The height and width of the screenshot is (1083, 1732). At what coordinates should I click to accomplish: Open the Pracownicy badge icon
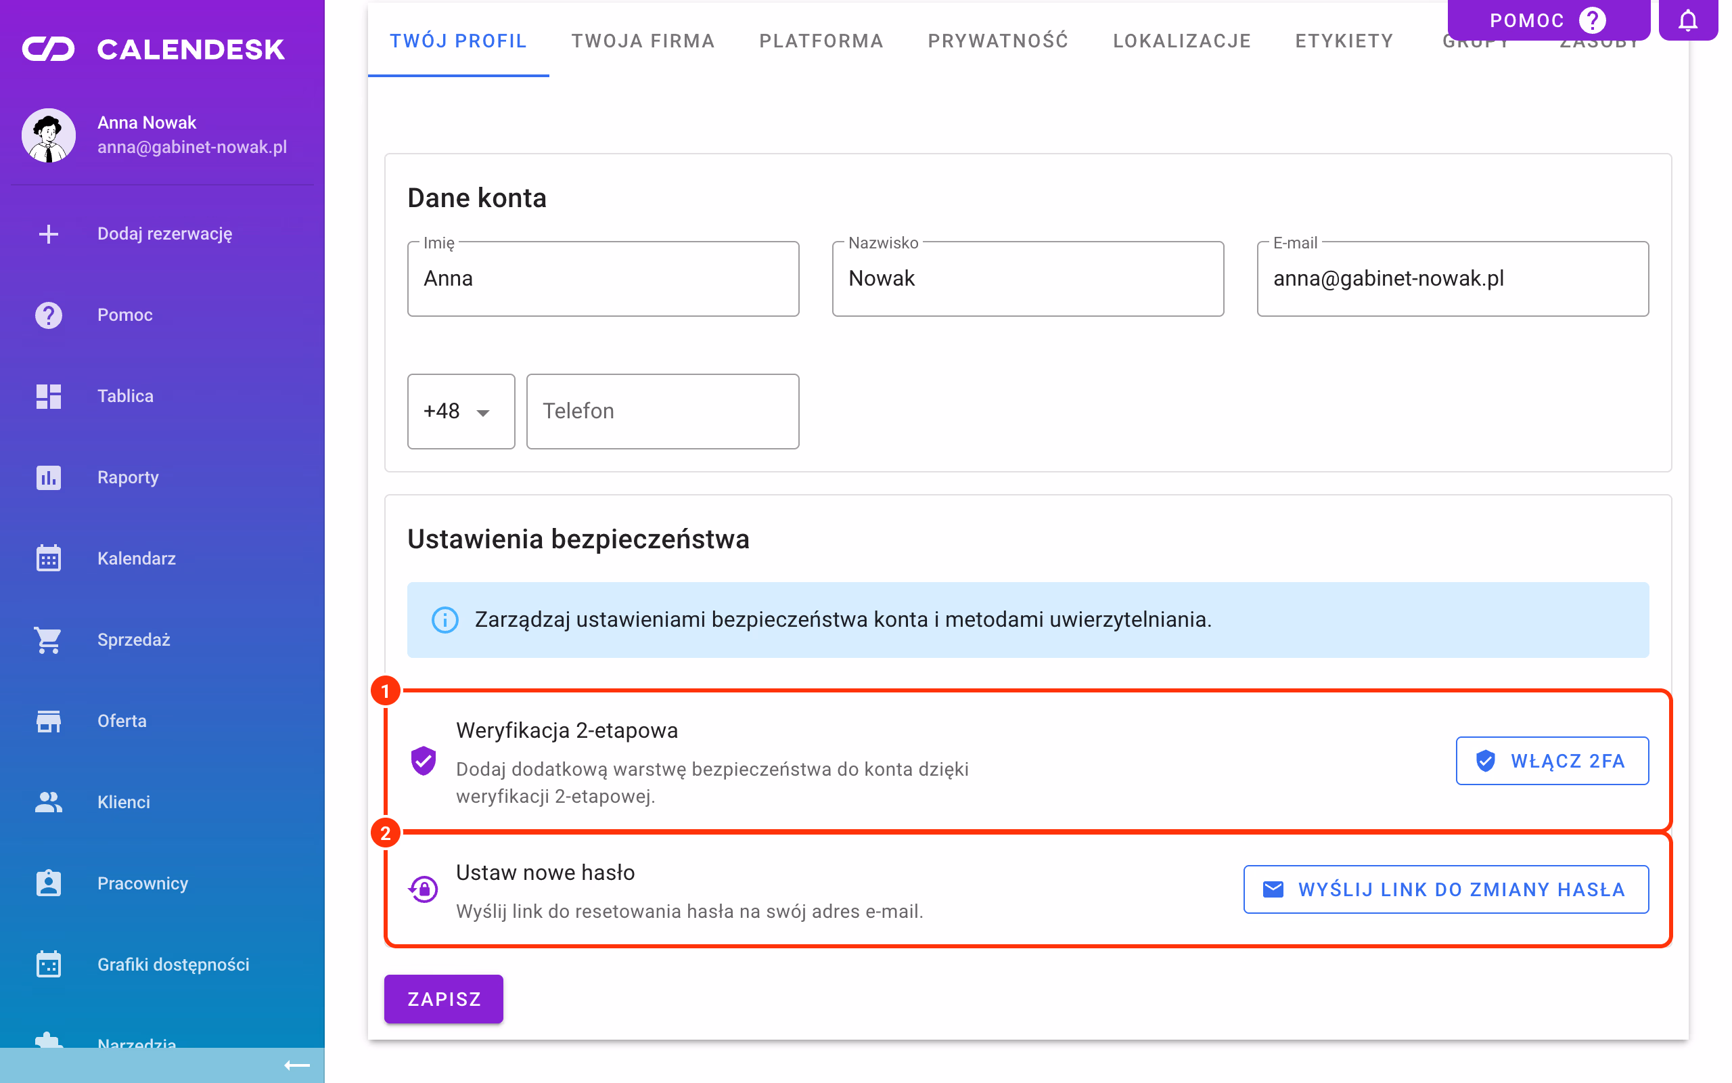tap(49, 883)
